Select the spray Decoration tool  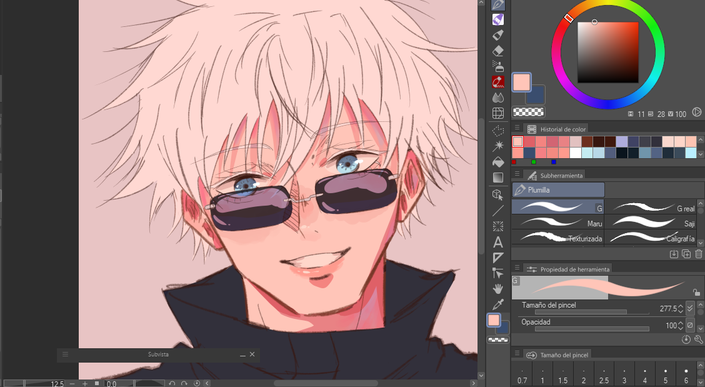coord(497,66)
